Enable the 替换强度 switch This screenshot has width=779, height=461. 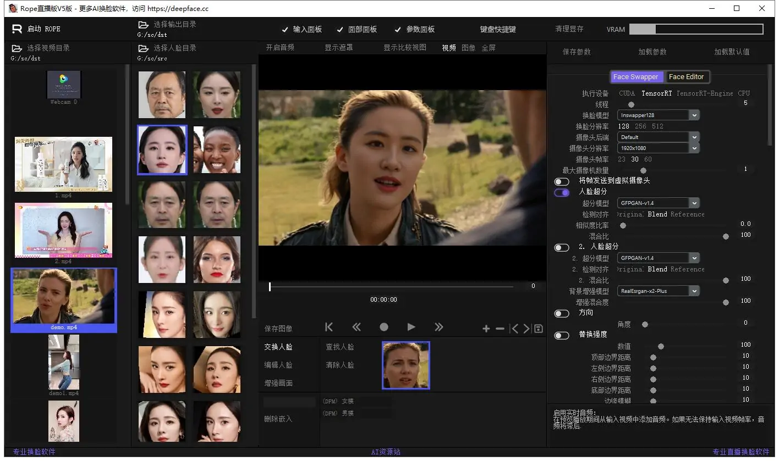coord(562,335)
